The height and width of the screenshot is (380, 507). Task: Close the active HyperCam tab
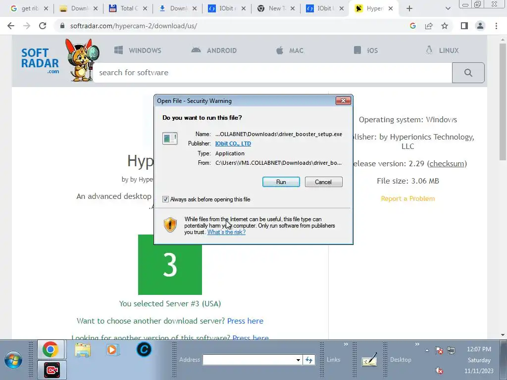391,9
